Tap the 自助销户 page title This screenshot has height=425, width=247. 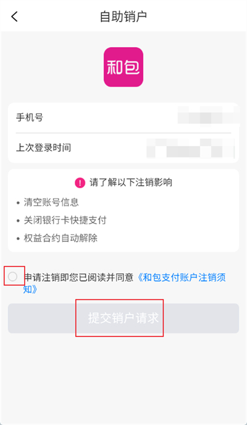[124, 17]
